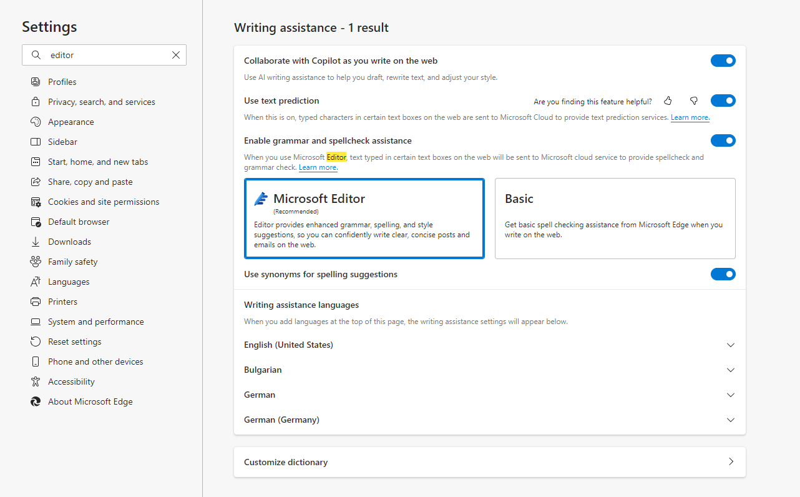Expand English (United States) language settings
Viewport: 800px width, 497px height.
(731, 345)
